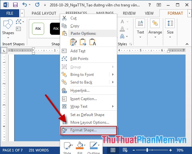Click the zoom out minus button
The image size is (192, 154).
134,150
